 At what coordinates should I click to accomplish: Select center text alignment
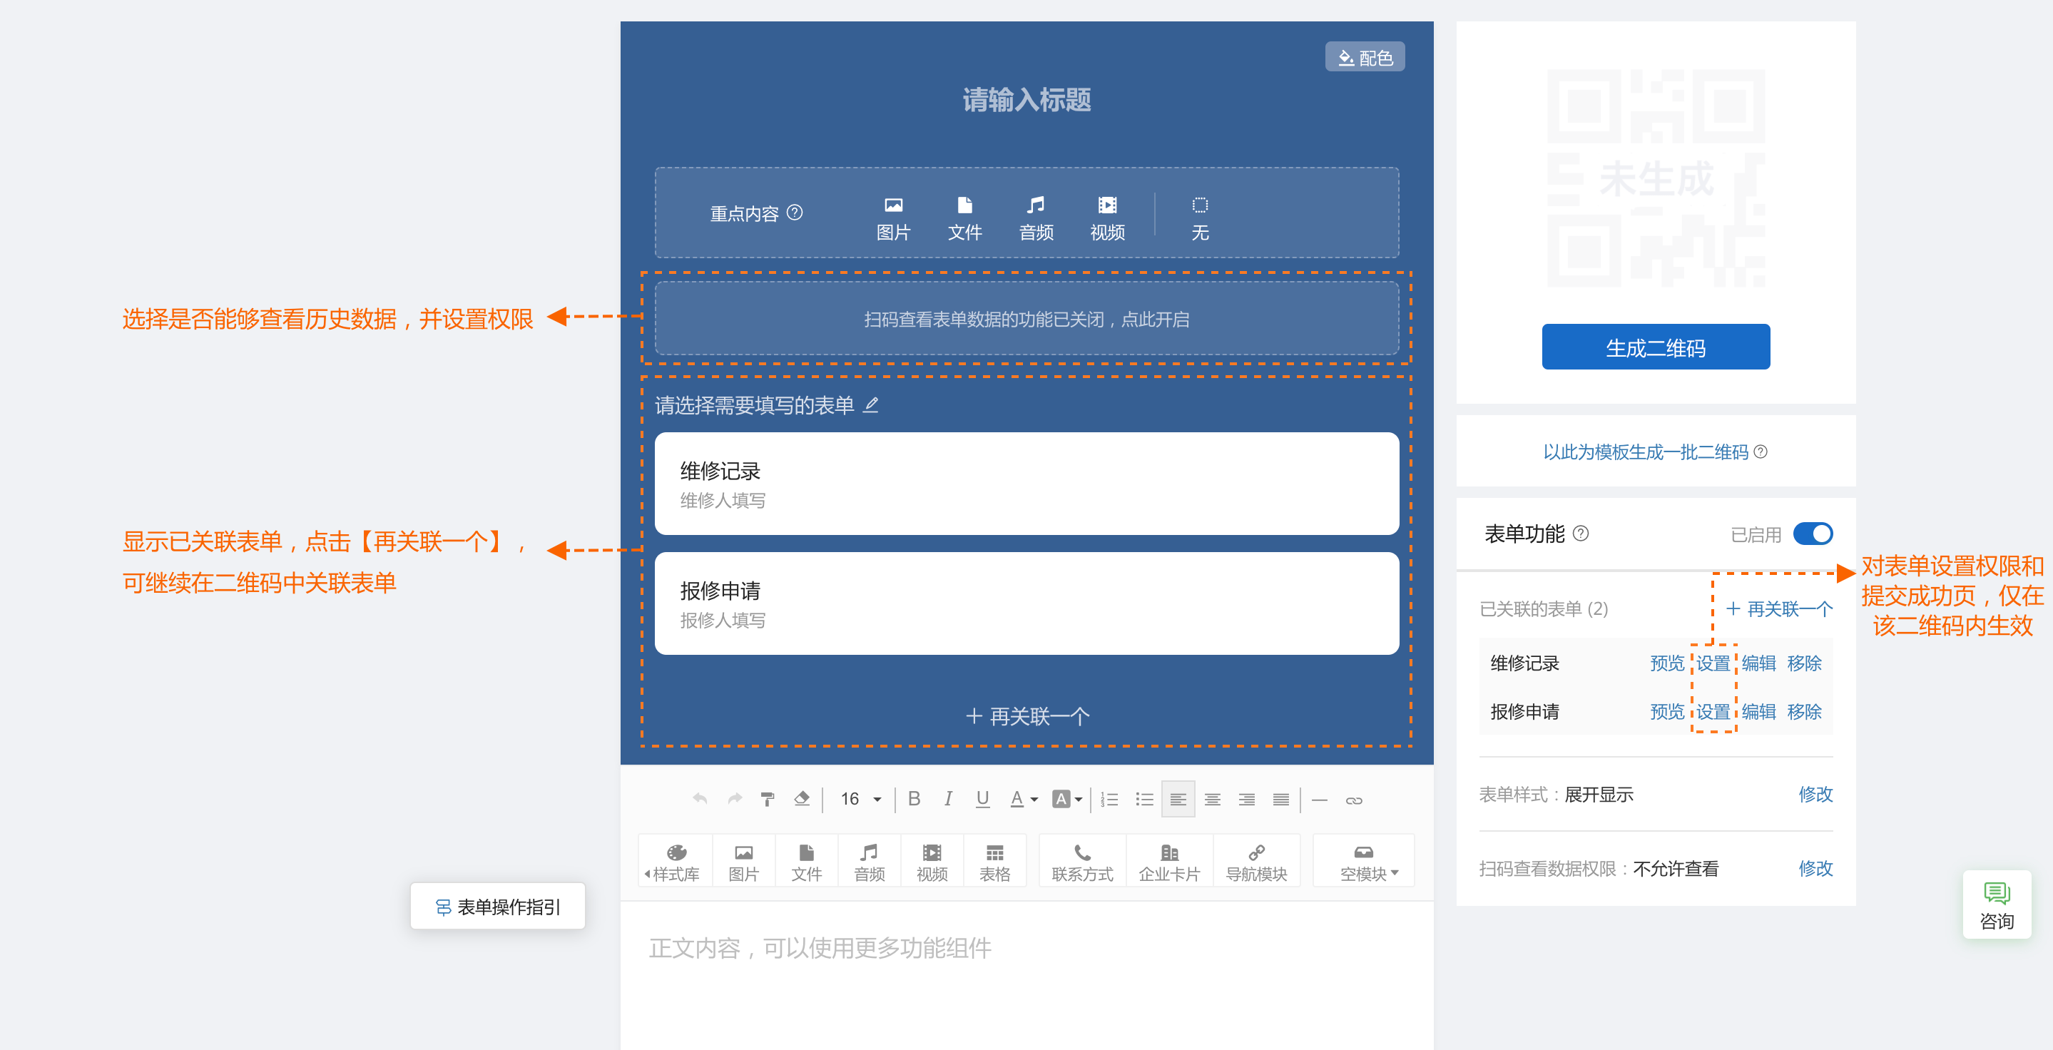tap(1212, 799)
